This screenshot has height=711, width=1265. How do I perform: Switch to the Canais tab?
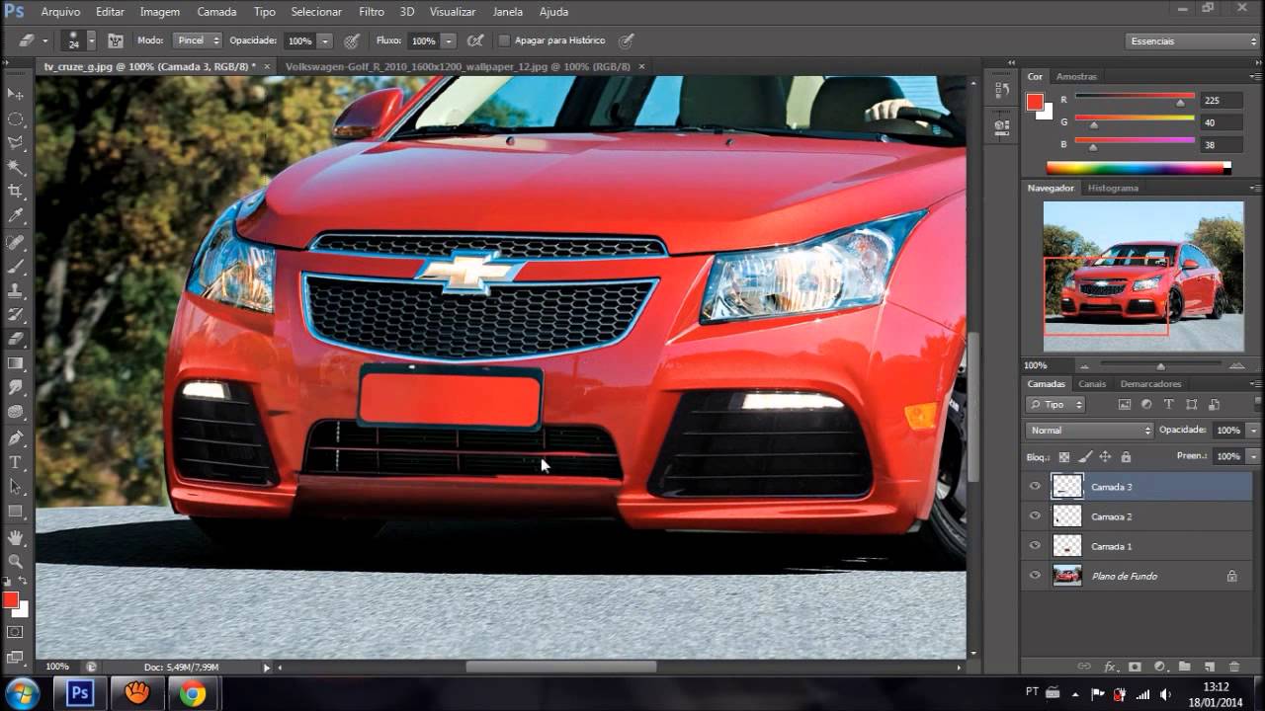(x=1092, y=383)
